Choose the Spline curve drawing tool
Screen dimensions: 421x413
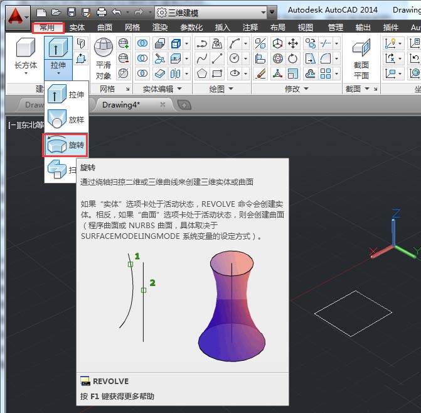pos(202,58)
